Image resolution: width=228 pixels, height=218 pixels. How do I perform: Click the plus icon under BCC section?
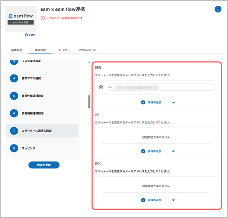coord(143,200)
